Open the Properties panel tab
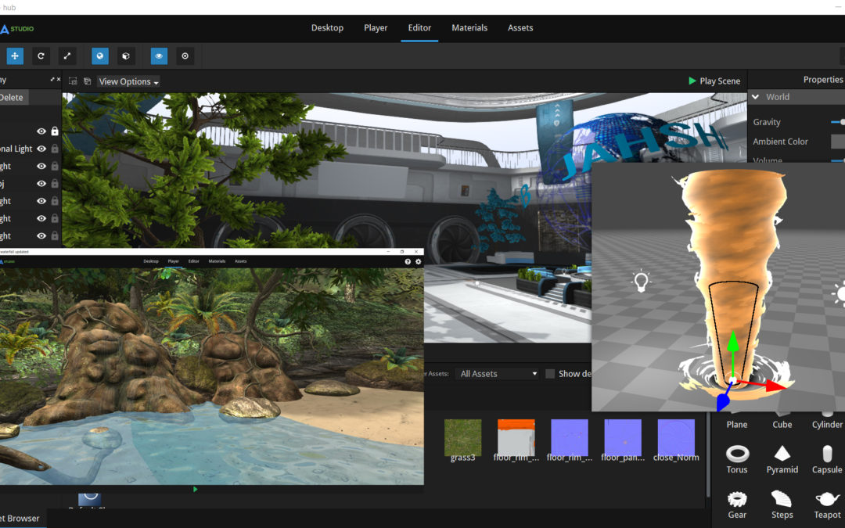This screenshot has height=528, width=845. pos(823,80)
